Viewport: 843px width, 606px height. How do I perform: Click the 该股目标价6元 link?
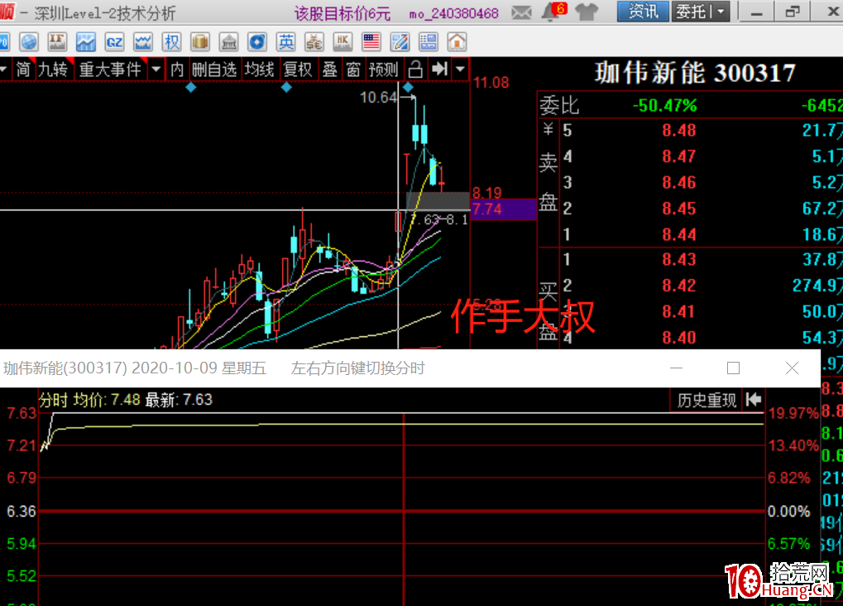[x=342, y=13]
